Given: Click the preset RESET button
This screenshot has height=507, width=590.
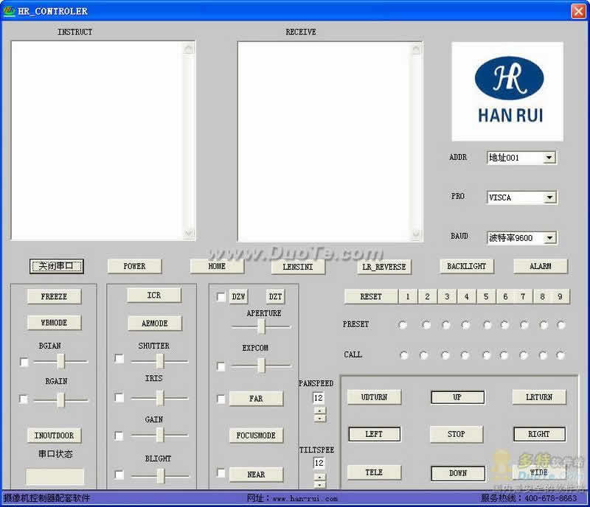Looking at the screenshot, I should 371,296.
